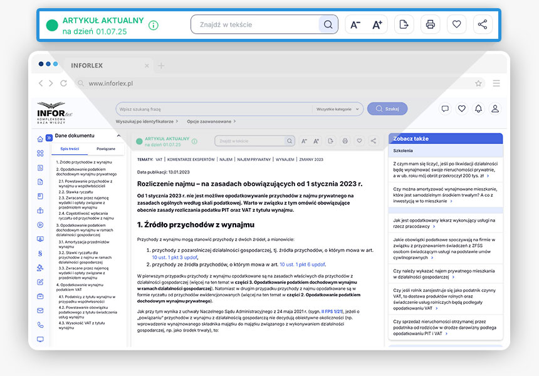
Task: Expand the sidebar with the double-chevron button
Action: (x=50, y=137)
